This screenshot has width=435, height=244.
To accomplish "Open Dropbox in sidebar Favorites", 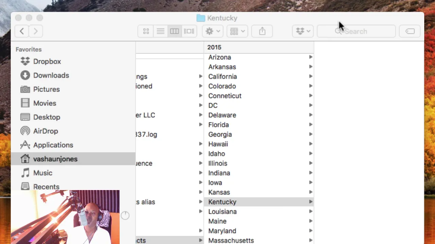I will (73, 61).
